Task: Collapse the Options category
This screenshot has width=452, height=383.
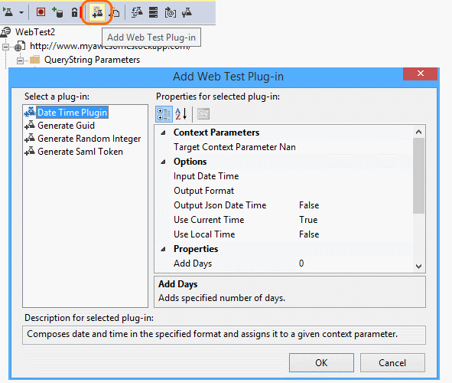Action: pyautogui.click(x=163, y=162)
